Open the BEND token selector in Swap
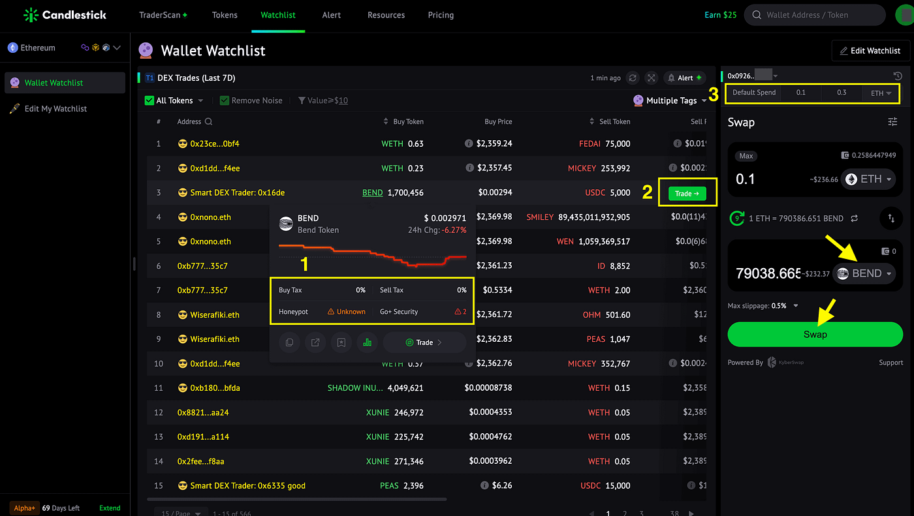Image resolution: width=914 pixels, height=516 pixels. click(x=864, y=273)
